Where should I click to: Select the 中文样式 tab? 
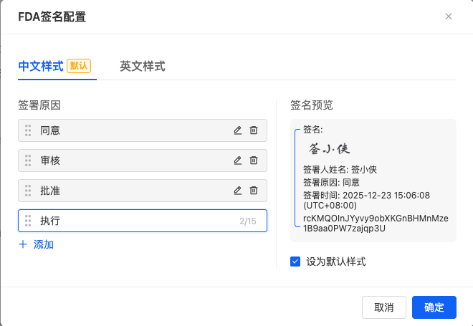click(42, 67)
